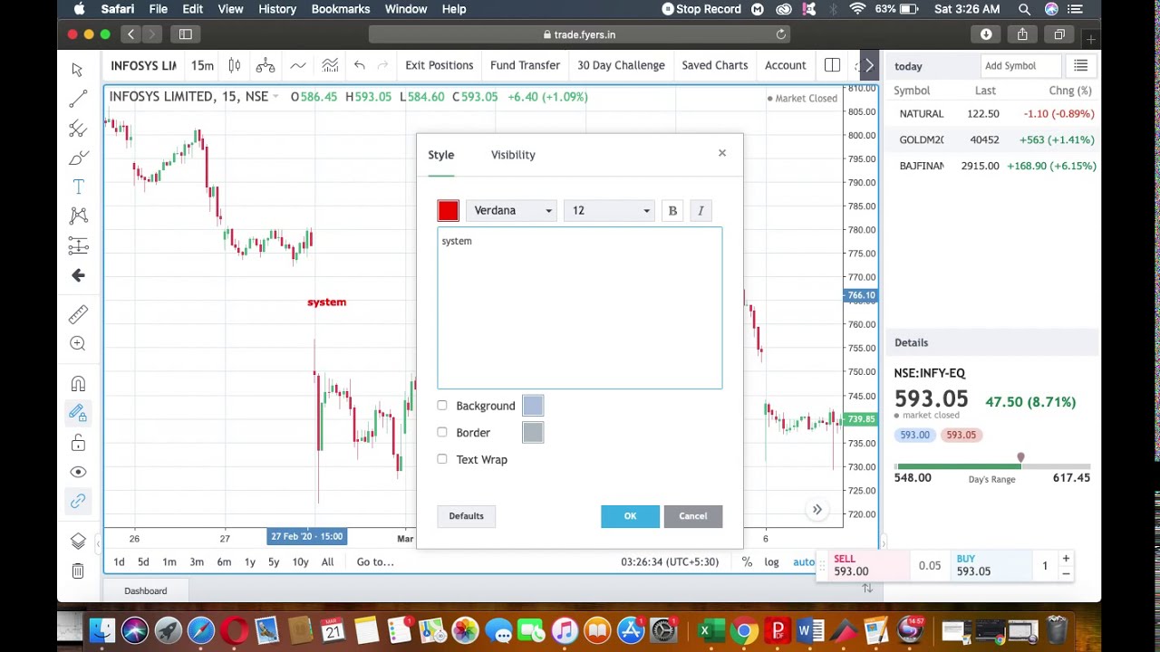Viewport: 1160px width, 652px height.
Task: Open the Background color swatch
Action: tap(533, 406)
